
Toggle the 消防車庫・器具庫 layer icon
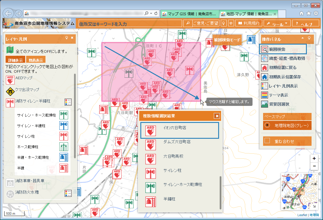click(10, 182)
